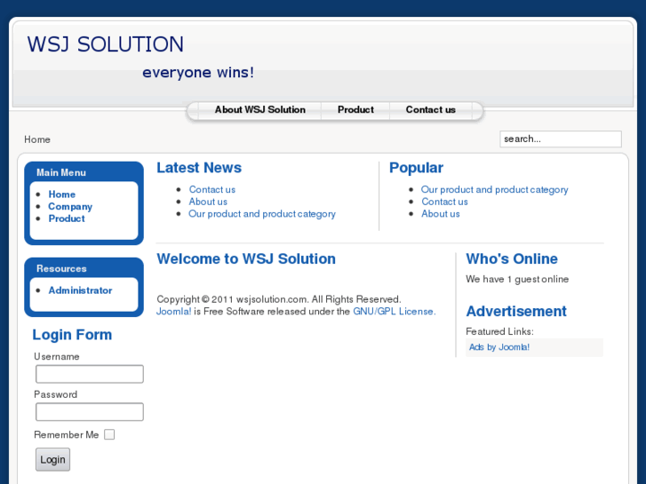646x484 pixels.
Task: Open Contact us under Latest News
Action: (211, 189)
